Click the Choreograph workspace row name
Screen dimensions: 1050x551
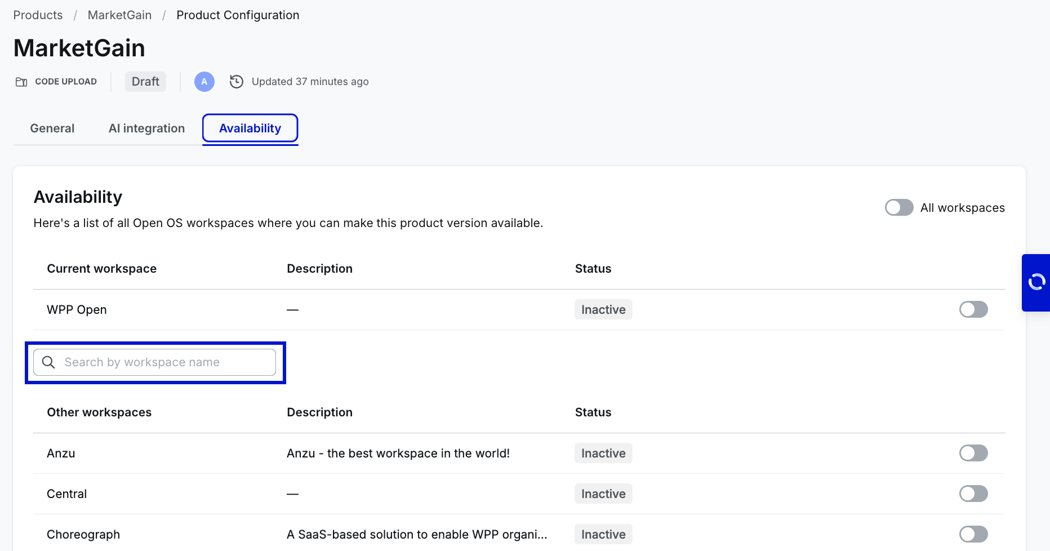pyautogui.click(x=83, y=534)
